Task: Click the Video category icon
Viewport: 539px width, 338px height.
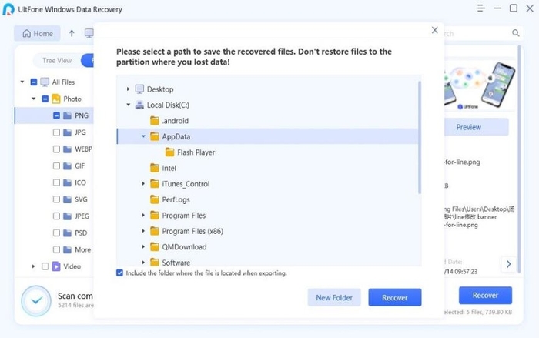Action: click(x=56, y=266)
